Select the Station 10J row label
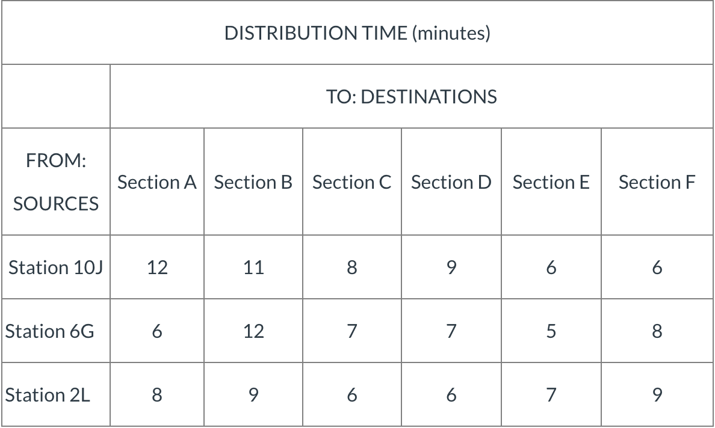The image size is (715, 428). coord(55,267)
